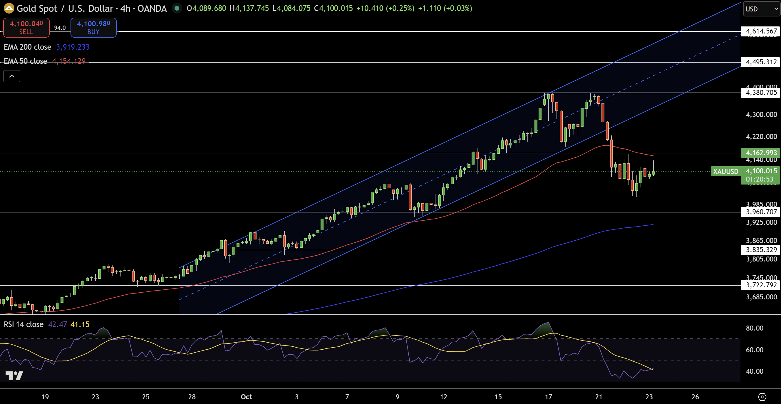Click the BUY 4,100.98 button
Viewport: 781px width, 404px height.
click(93, 27)
